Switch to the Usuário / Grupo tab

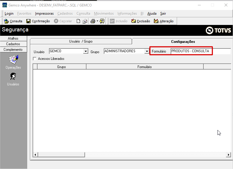[81, 41]
